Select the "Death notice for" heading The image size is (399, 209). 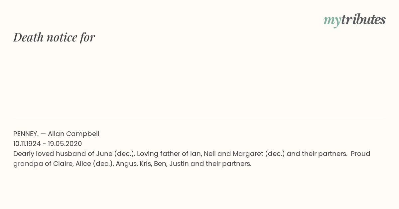pos(54,37)
